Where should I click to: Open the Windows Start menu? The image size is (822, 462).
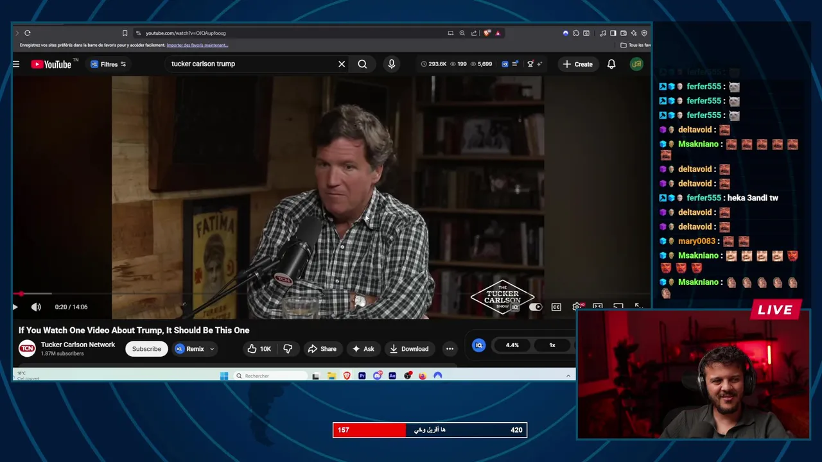(x=224, y=376)
